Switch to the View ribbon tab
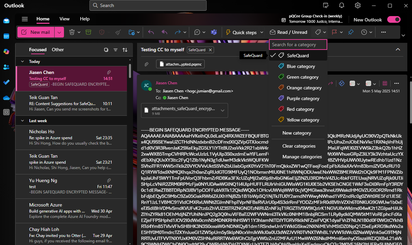This screenshot has height=245, width=412. point(65,19)
